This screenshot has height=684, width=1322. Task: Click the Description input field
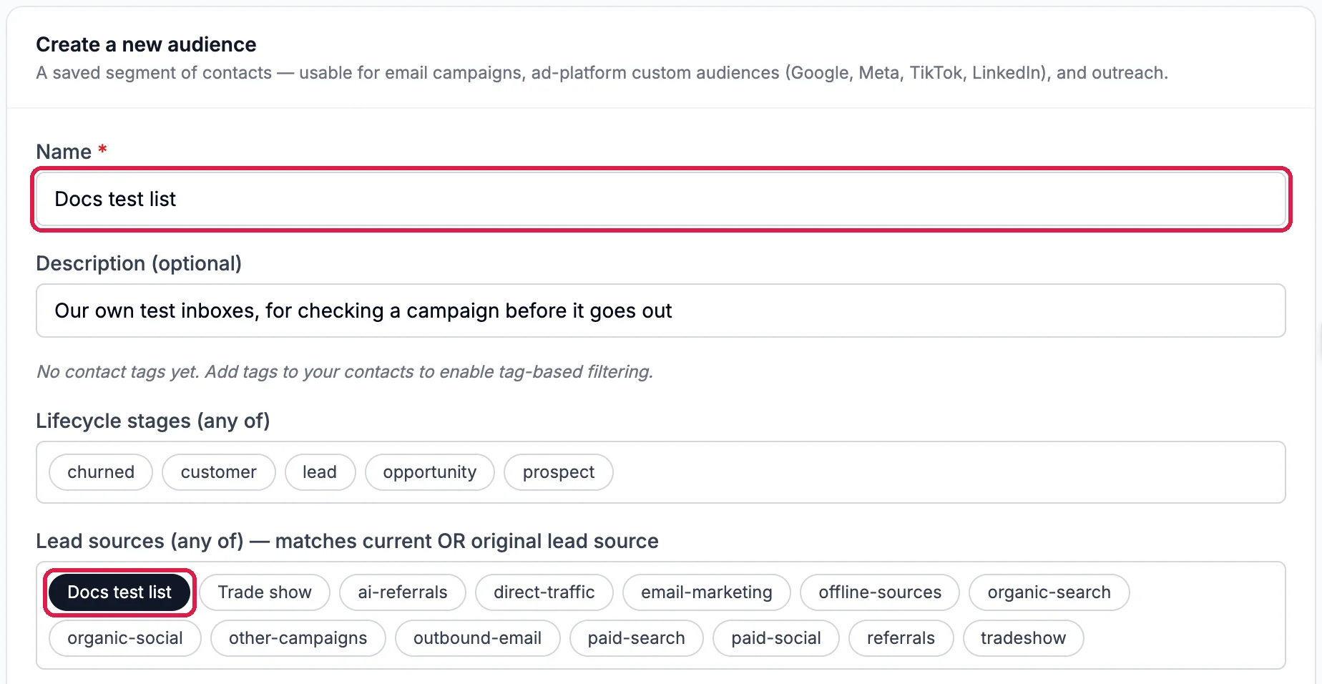661,311
